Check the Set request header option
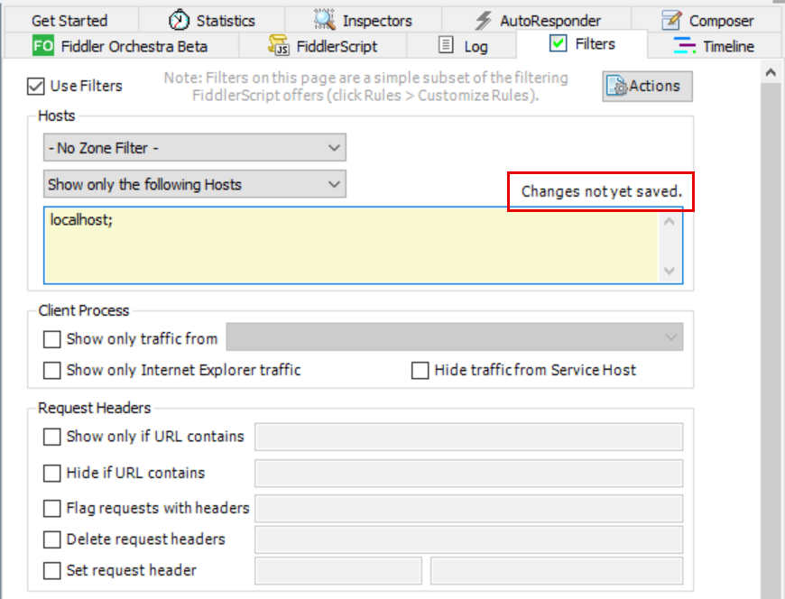 pos(52,571)
